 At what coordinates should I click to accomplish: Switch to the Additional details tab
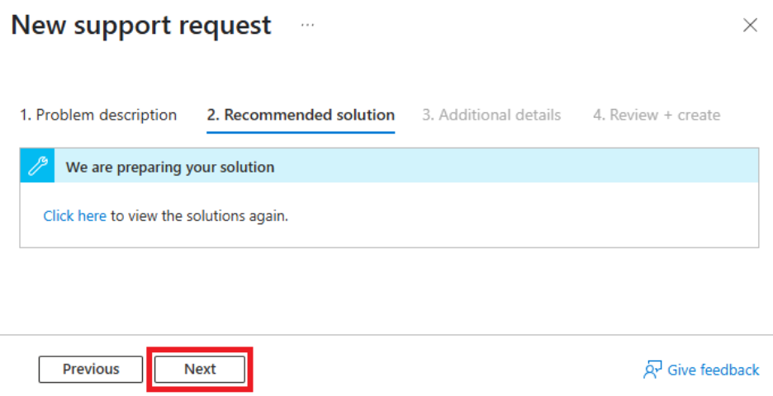point(491,115)
